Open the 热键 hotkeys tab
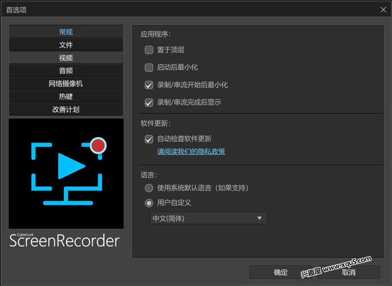392x286 pixels. 66,96
